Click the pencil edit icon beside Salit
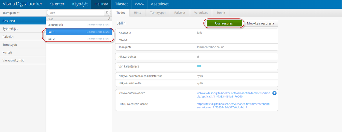This screenshot has height=132, width=342. 109,19
